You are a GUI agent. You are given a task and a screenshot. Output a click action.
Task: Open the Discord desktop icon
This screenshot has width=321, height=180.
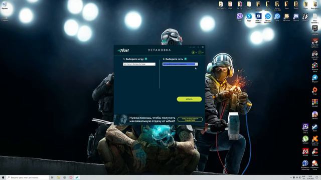coord(296,16)
